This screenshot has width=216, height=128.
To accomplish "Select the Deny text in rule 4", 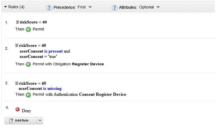I will point(26,111).
